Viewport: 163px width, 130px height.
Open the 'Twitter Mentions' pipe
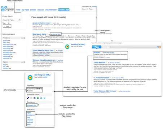pos(100,62)
